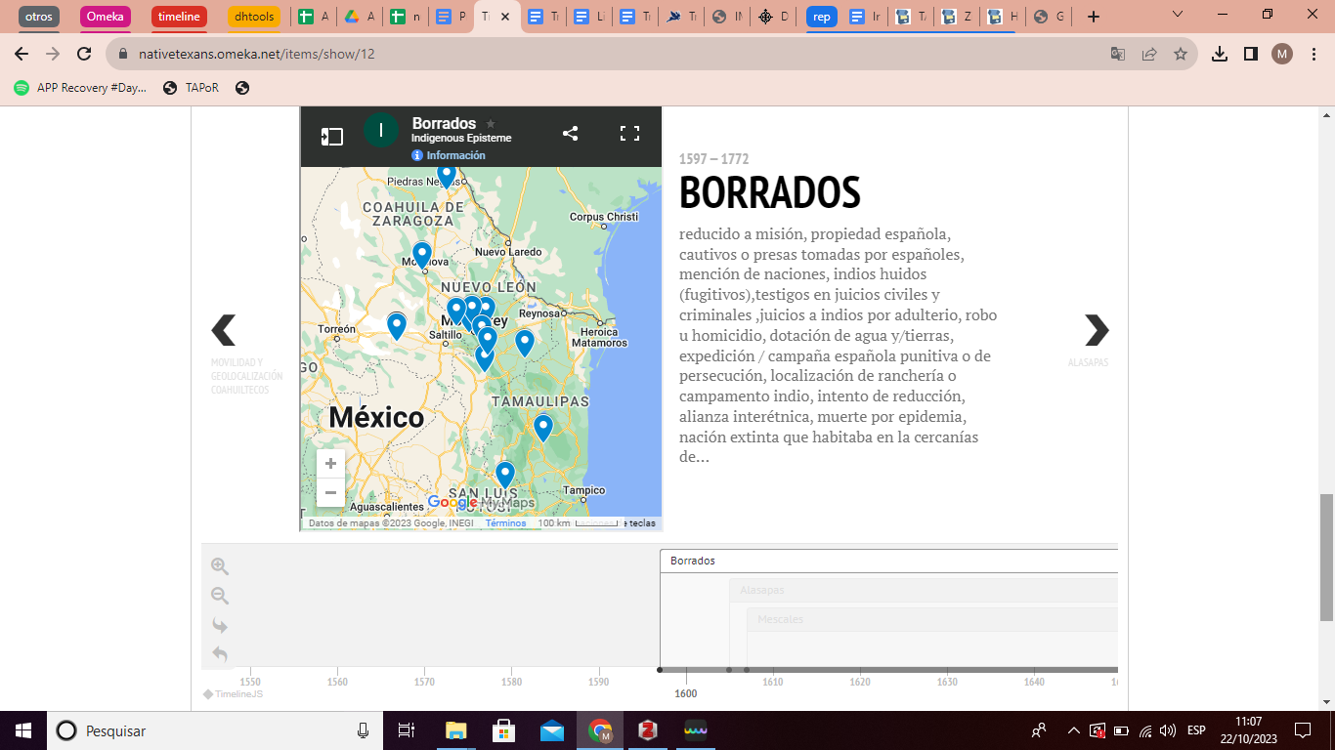Zoom in the timeline
This screenshot has width=1335, height=750.
(220, 566)
